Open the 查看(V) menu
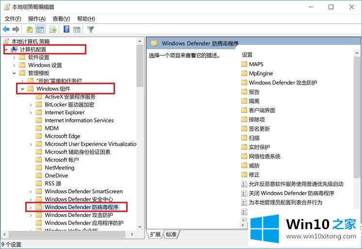 [x=62, y=19]
